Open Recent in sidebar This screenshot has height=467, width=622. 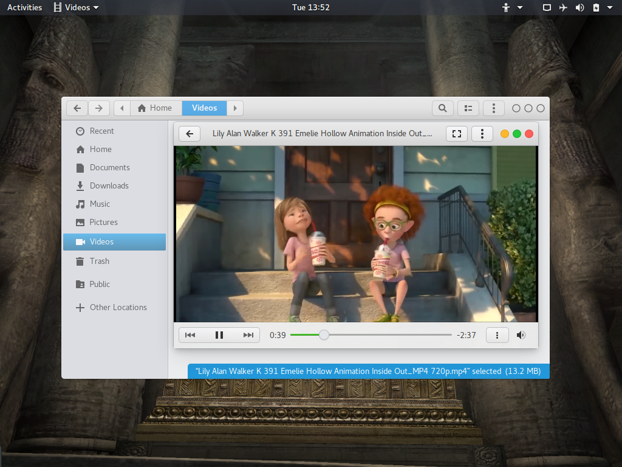pyautogui.click(x=114, y=131)
